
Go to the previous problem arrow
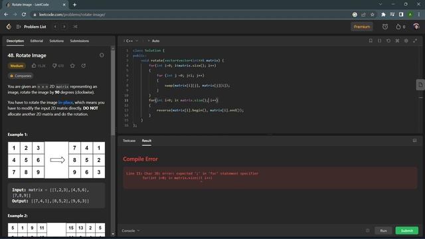55,27
